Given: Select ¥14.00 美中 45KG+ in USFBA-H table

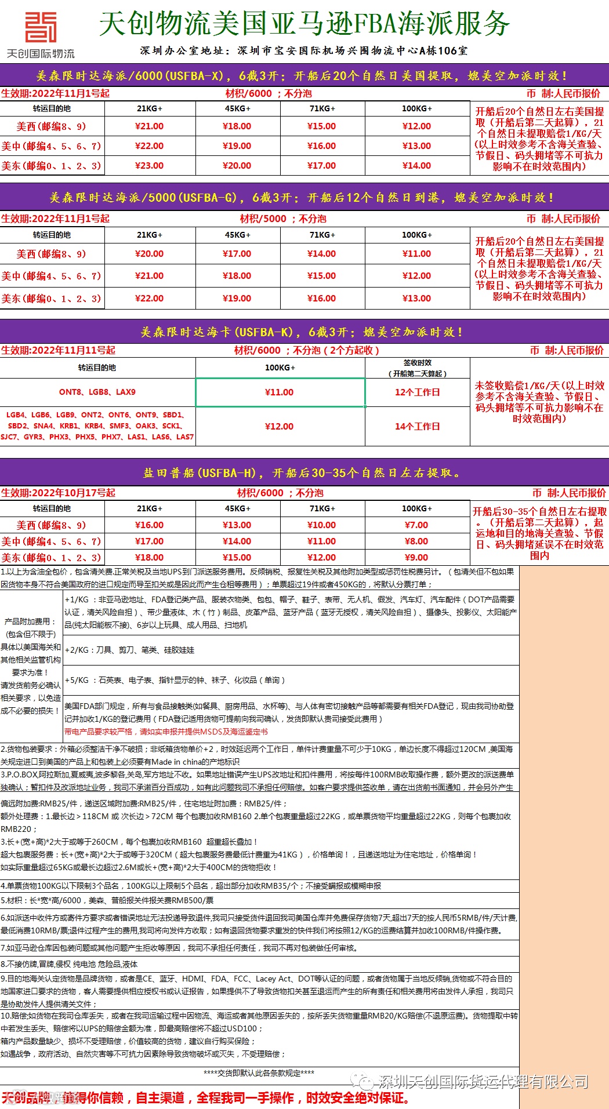Looking at the screenshot, I should (237, 541).
